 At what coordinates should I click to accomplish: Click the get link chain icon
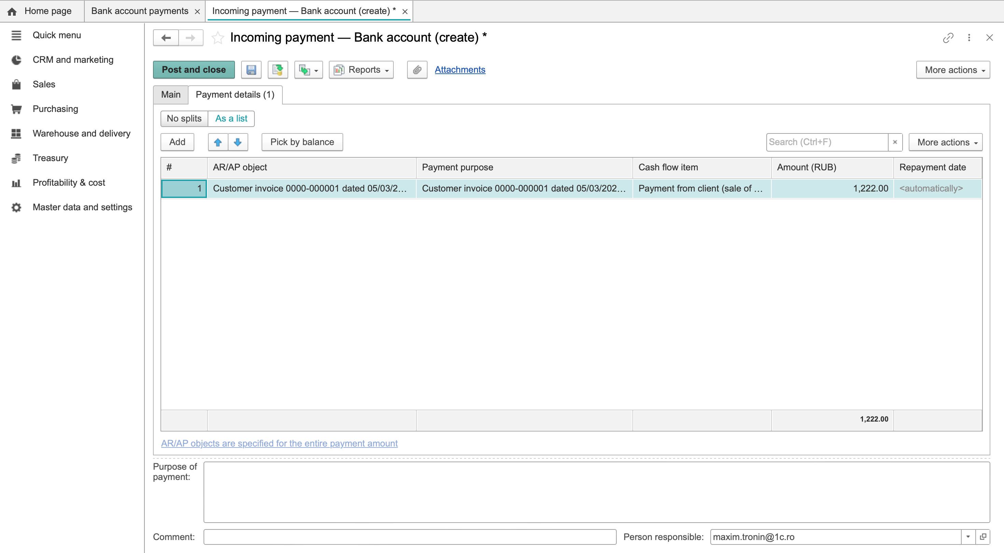pyautogui.click(x=948, y=38)
